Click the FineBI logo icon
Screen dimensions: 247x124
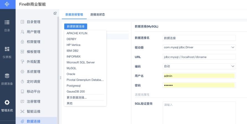point(7,4)
